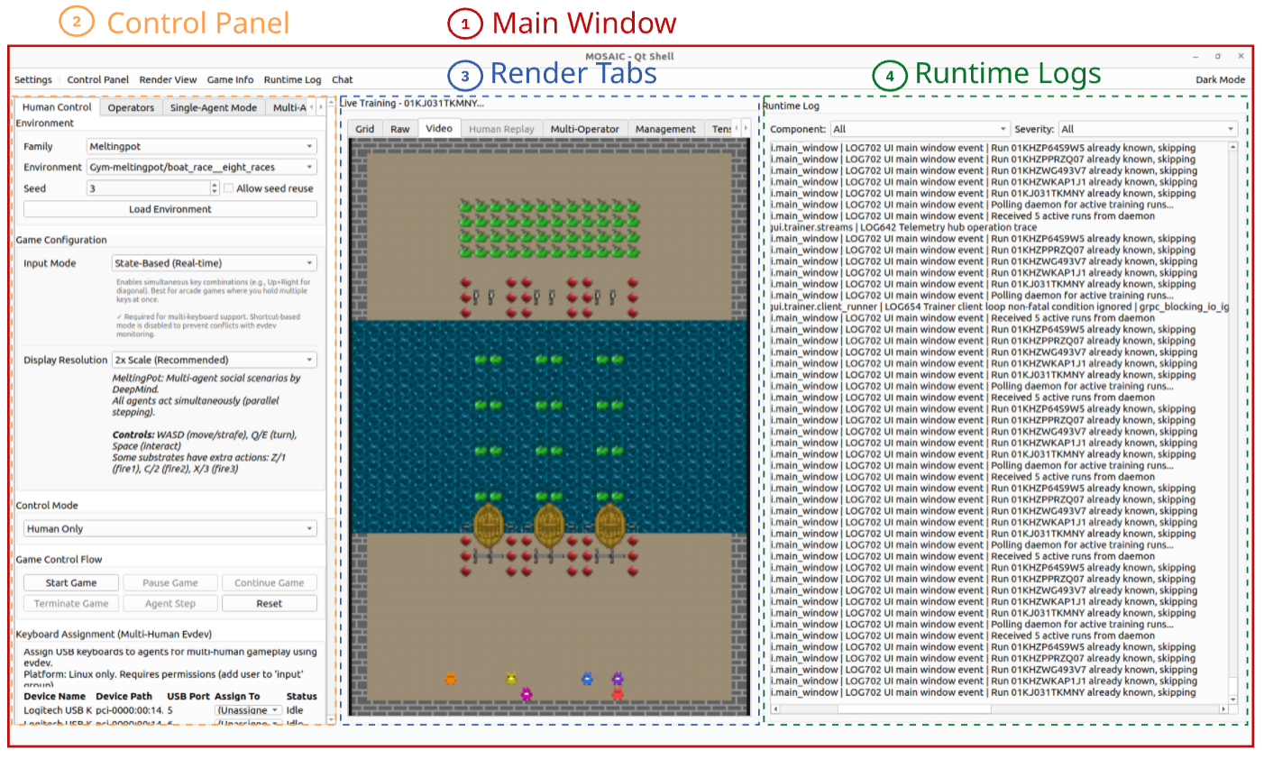Click the Device Path column header

tap(124, 696)
